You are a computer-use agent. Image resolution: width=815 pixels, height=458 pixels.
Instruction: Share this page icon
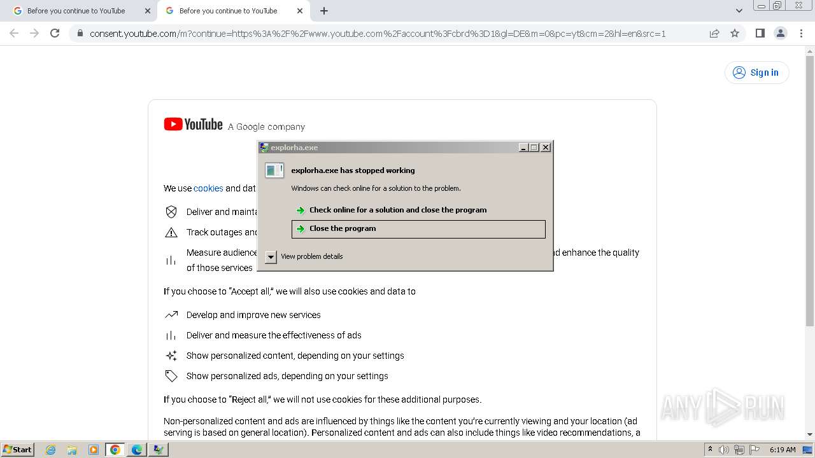(714, 33)
